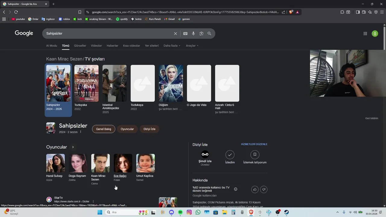Viewport: 386px width, 217px height.
Task: Switch to the Yer siteleri tab
Action: click(x=152, y=46)
